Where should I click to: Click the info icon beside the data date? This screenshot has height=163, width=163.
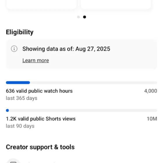point(14,49)
